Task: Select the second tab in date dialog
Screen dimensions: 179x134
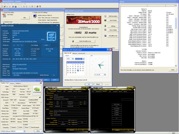Action: coord(75,54)
